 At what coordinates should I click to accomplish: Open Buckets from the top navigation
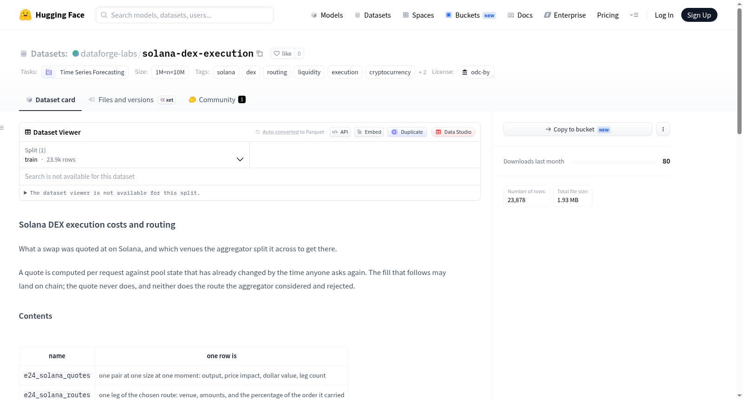point(470,15)
